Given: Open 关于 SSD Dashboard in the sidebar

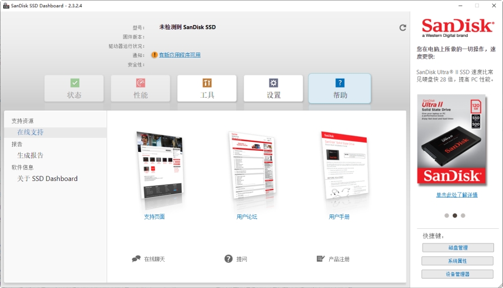Looking at the screenshot, I should click(47, 179).
